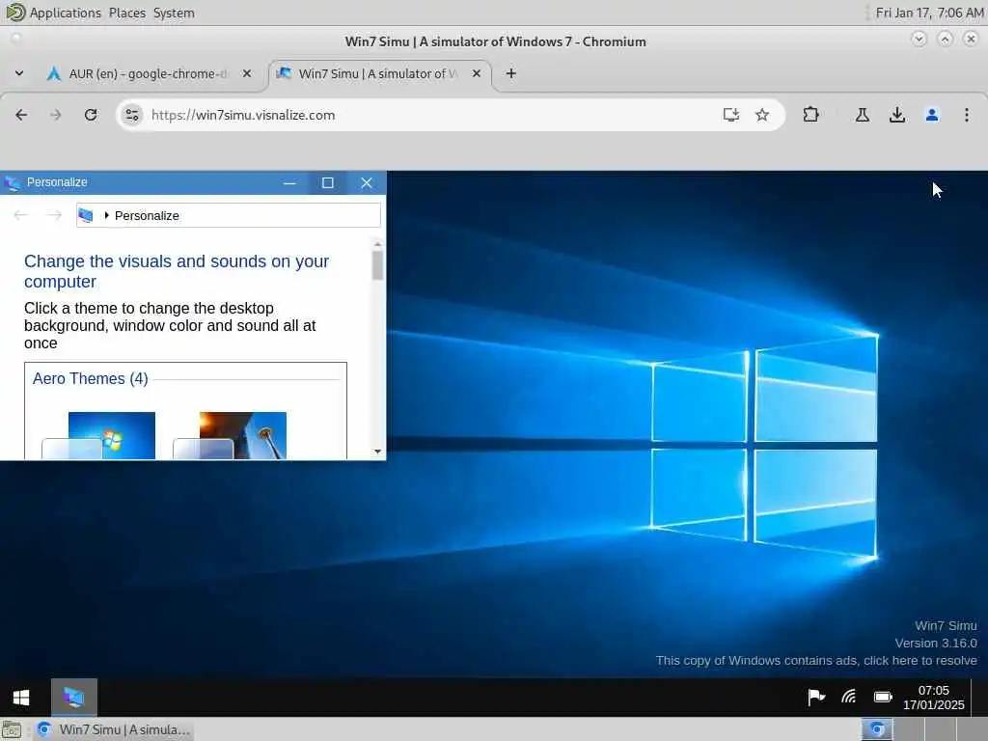This screenshot has height=741, width=988.
Task: Click the Chromium back button
Action: [x=21, y=115]
